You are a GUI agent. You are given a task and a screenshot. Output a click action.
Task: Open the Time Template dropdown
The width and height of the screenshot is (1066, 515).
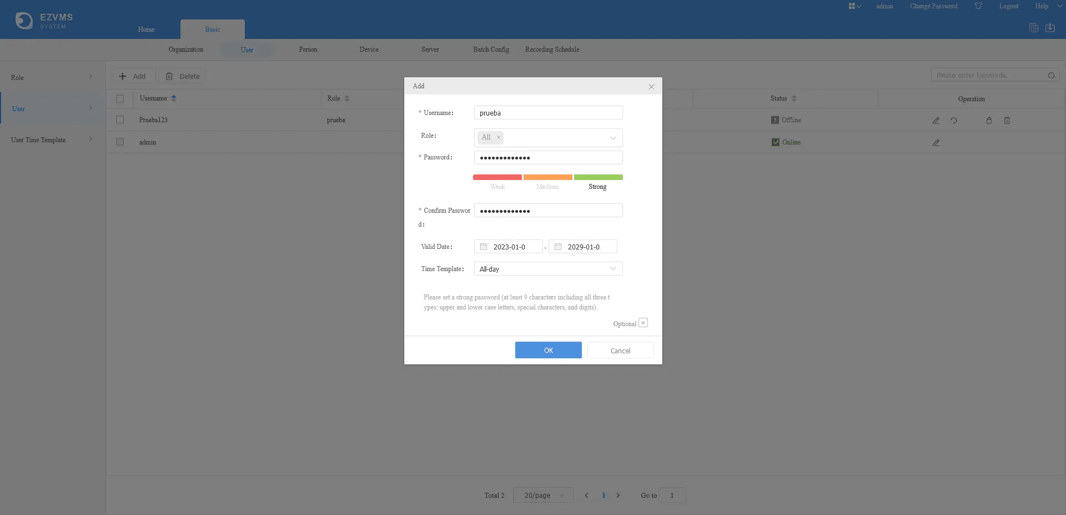pos(548,269)
